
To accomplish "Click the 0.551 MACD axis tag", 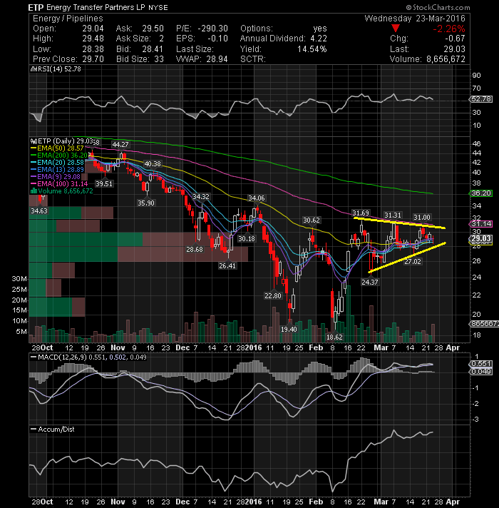I will (x=481, y=363).
